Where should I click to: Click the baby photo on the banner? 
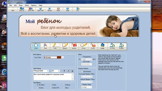pos(119,26)
